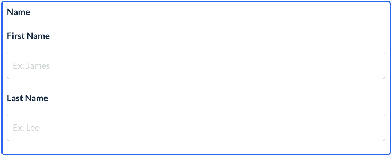Place cursor in the Lee example field
Screen dimensions: 391x155
pyautogui.click(x=196, y=127)
